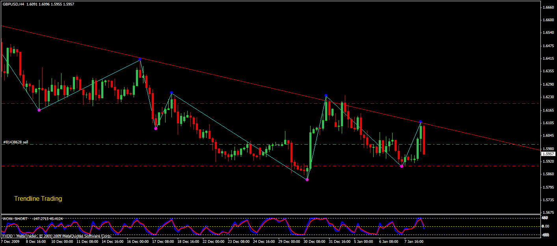Select the blue dot at 30 Dec peak
The height and width of the screenshot is (246, 557).
click(x=326, y=95)
